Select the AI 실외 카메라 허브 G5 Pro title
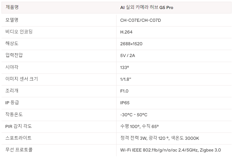Screen dimensions: 232x158 click(147, 7)
